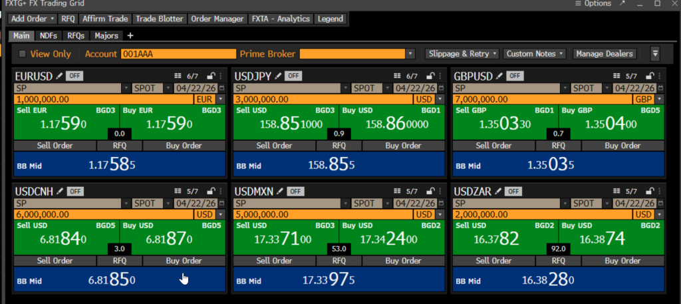Open the filter menu icon beside Manage Dealers

click(x=655, y=54)
